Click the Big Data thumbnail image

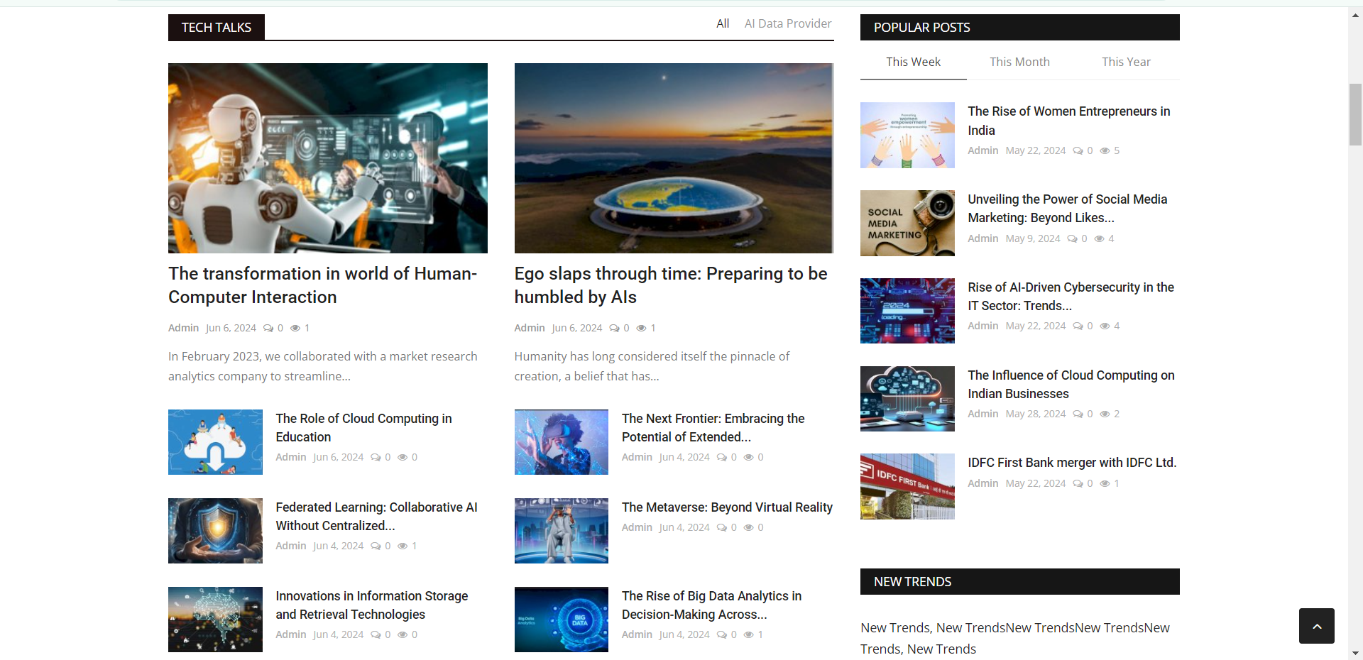(x=562, y=620)
